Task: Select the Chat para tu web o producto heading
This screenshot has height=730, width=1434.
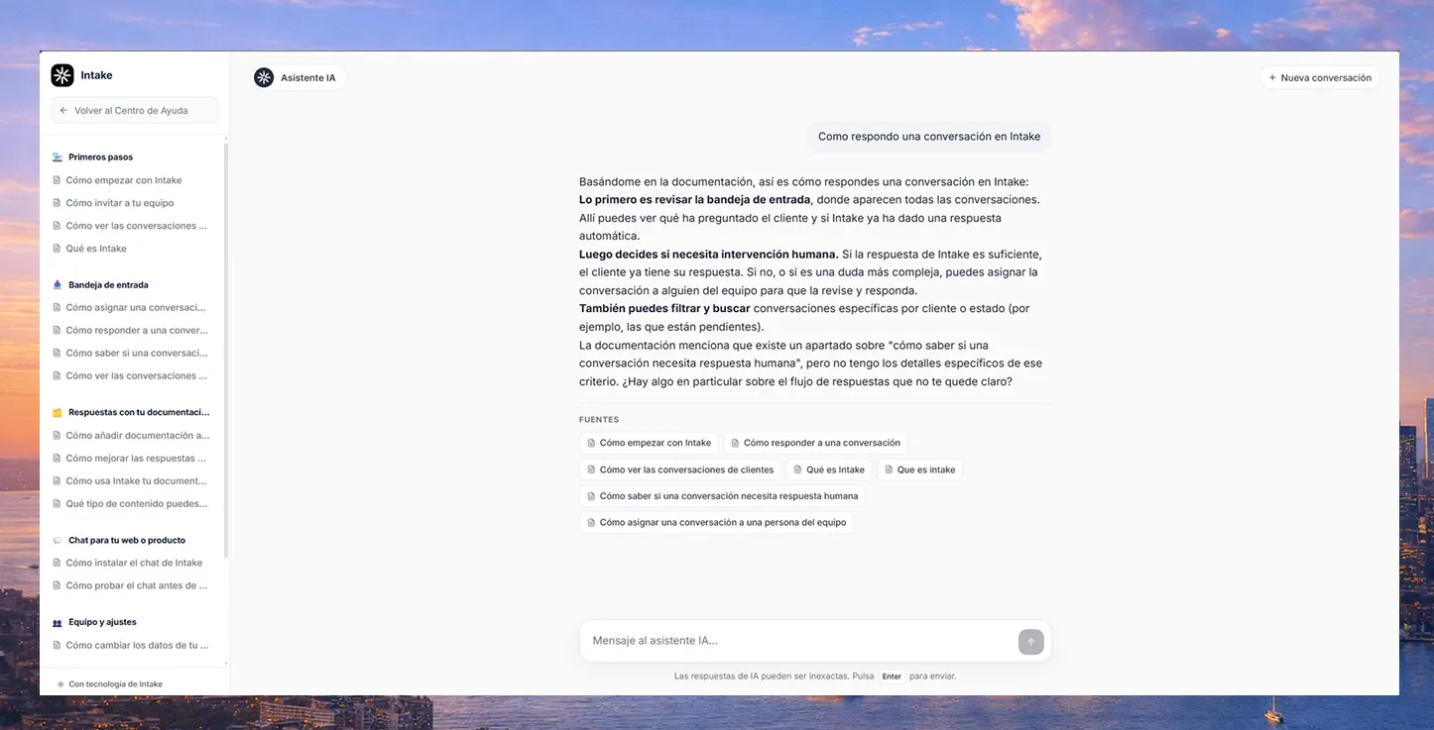Action: [x=127, y=541]
